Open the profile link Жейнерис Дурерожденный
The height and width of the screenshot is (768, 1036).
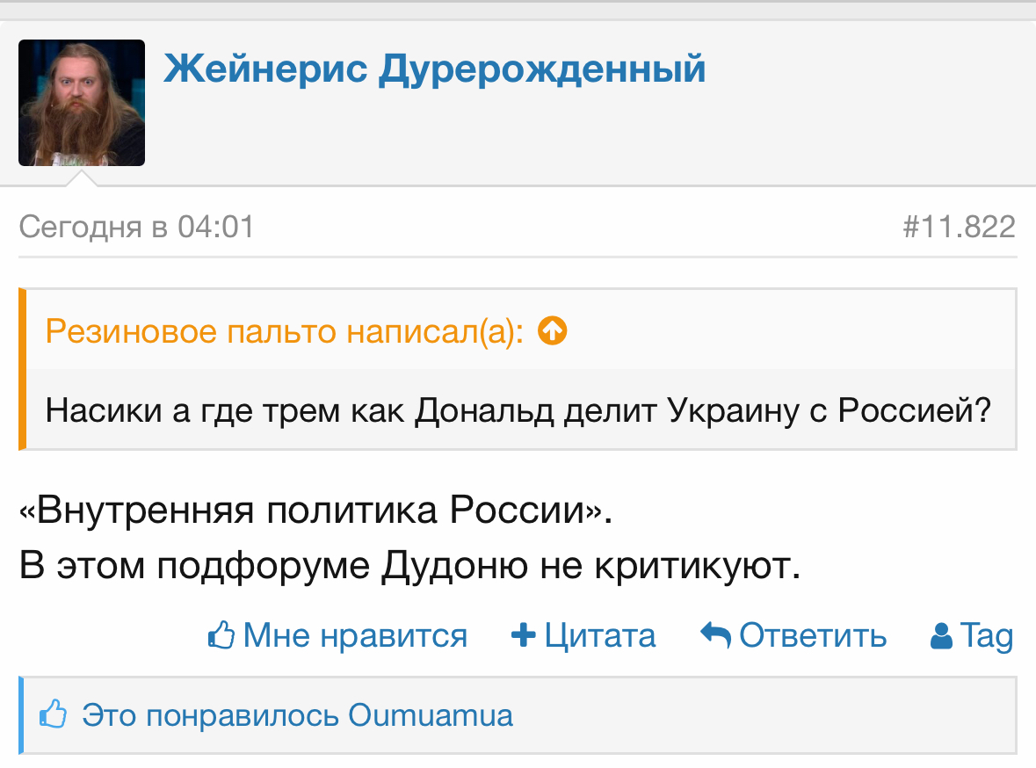pyautogui.click(x=435, y=69)
